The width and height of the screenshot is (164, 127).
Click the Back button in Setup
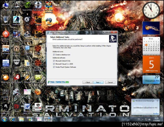(x=87, y=82)
